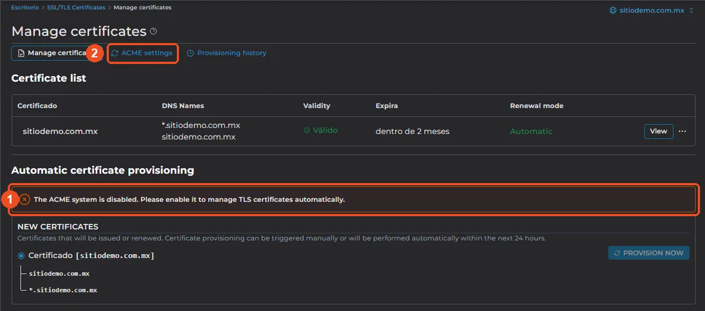The height and width of the screenshot is (311, 705).
Task: Click the Automatic certificate provisioning heading
Action: click(x=103, y=170)
